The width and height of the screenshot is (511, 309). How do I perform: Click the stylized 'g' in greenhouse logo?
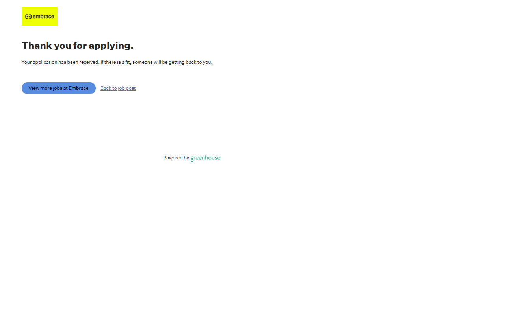click(192, 159)
